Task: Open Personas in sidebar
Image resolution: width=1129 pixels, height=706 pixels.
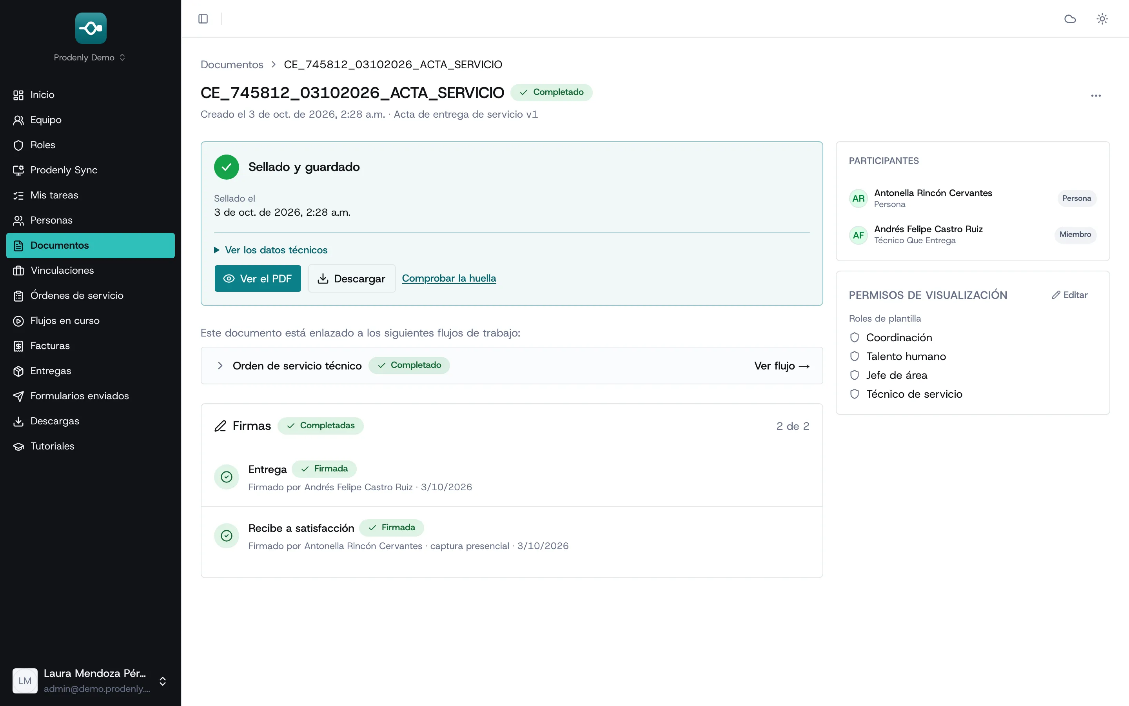Action: pos(91,220)
